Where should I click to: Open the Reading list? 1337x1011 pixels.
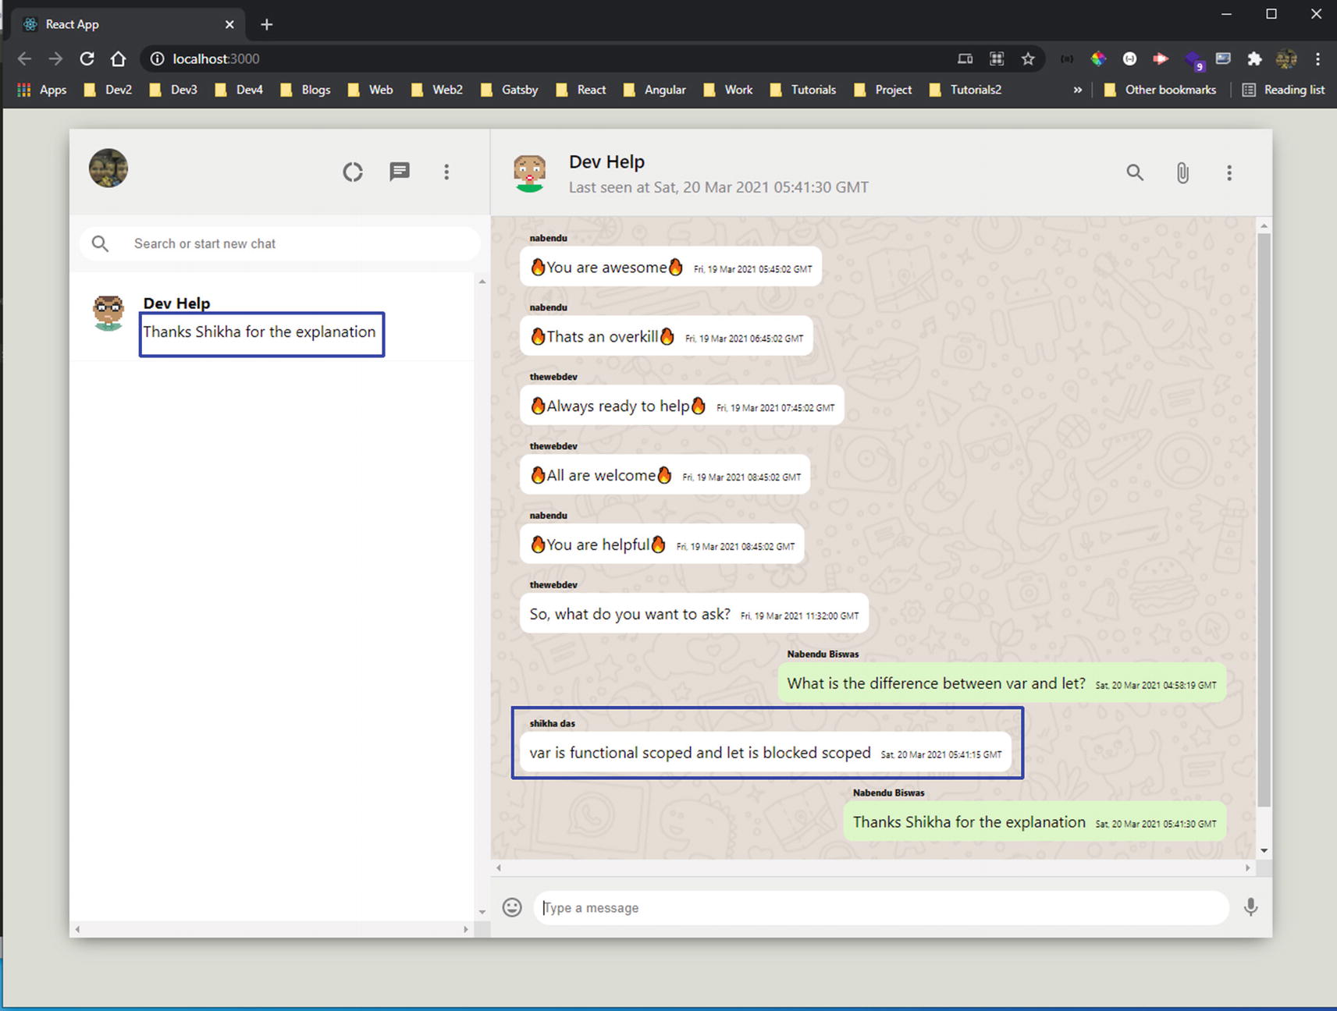[1284, 90]
